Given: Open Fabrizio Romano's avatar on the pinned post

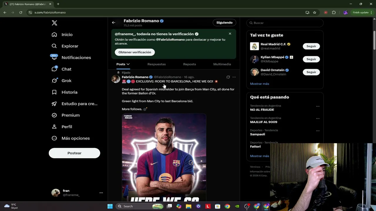Looking at the screenshot, I should (x=116, y=79).
